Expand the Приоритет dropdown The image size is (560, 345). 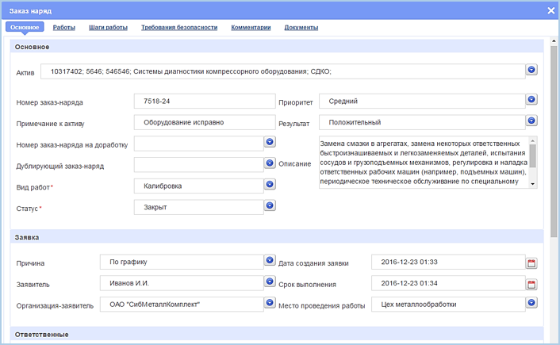(x=531, y=99)
